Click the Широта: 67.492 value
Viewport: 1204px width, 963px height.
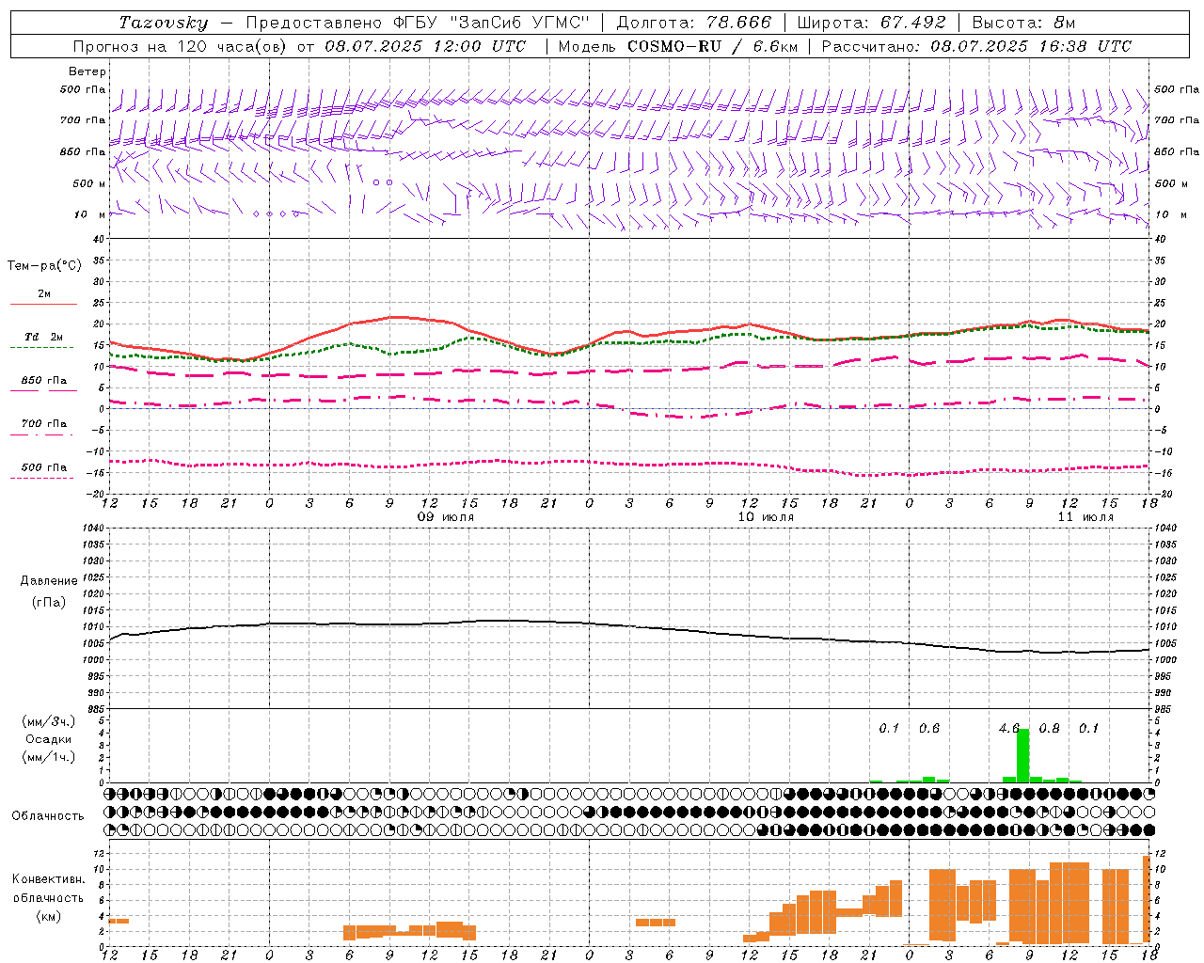871,23
